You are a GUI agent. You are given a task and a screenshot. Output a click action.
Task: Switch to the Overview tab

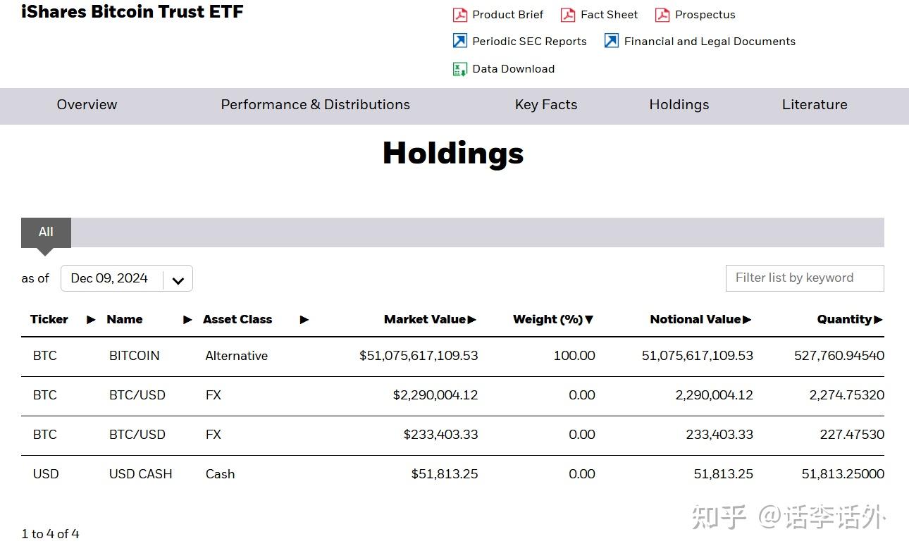87,105
